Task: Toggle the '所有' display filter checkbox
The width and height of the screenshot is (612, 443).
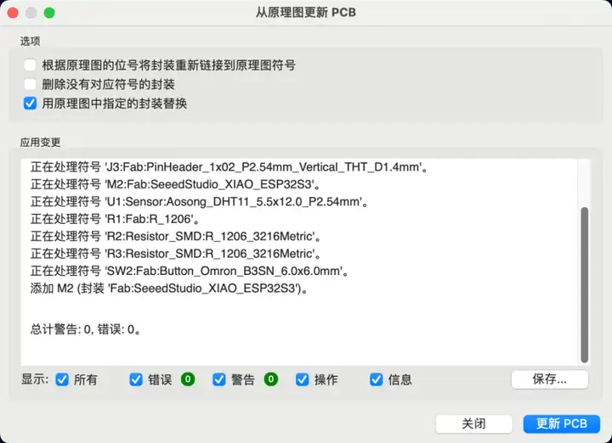Action: [x=62, y=379]
